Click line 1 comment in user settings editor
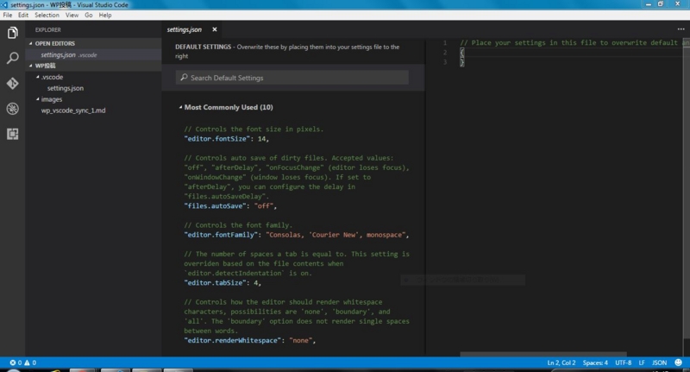Viewport: 690px width, 372px height. coord(574,42)
